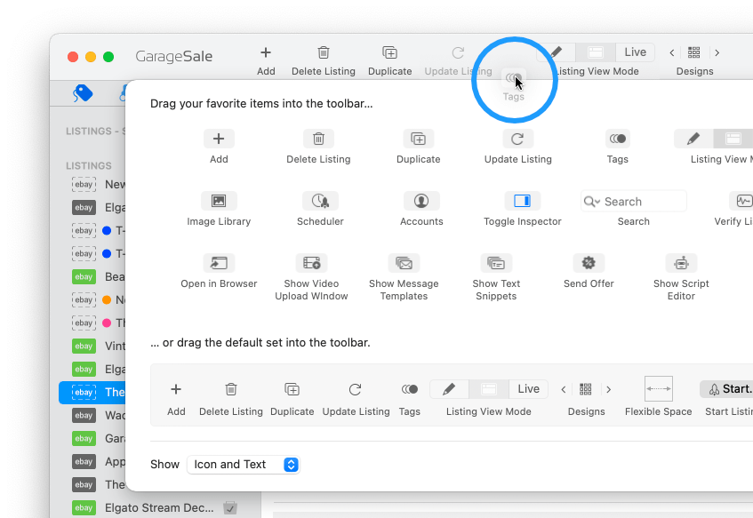753x518 pixels.
Task: Click the Update Listing arrow in the default set
Action: point(356,389)
